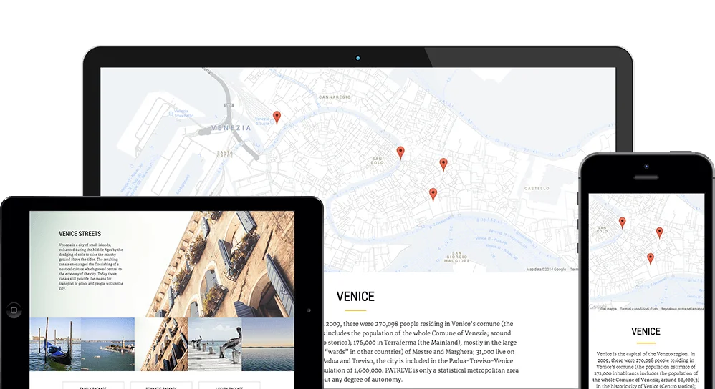Click the VENICE heading on the desktop page
The width and height of the screenshot is (715, 389).
click(355, 297)
